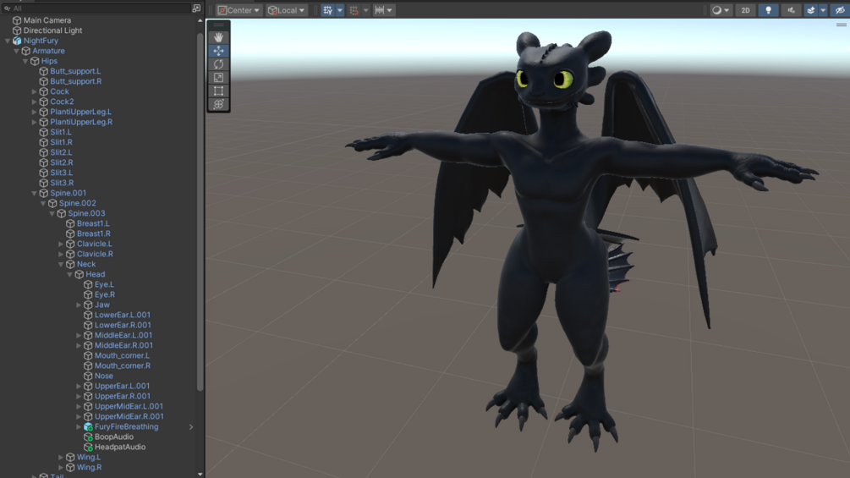Open Local handle rotation dropdown
The width and height of the screenshot is (850, 478).
coord(286,10)
